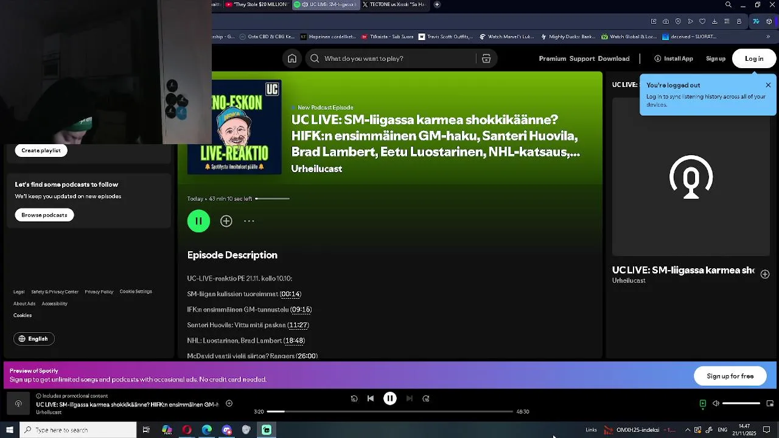Jump to timestamp 00:14
Viewport: 779px width, 438px height.
[x=290, y=294]
